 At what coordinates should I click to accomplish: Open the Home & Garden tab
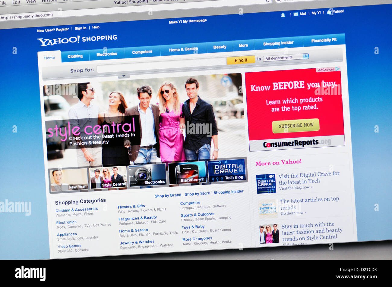(x=183, y=49)
